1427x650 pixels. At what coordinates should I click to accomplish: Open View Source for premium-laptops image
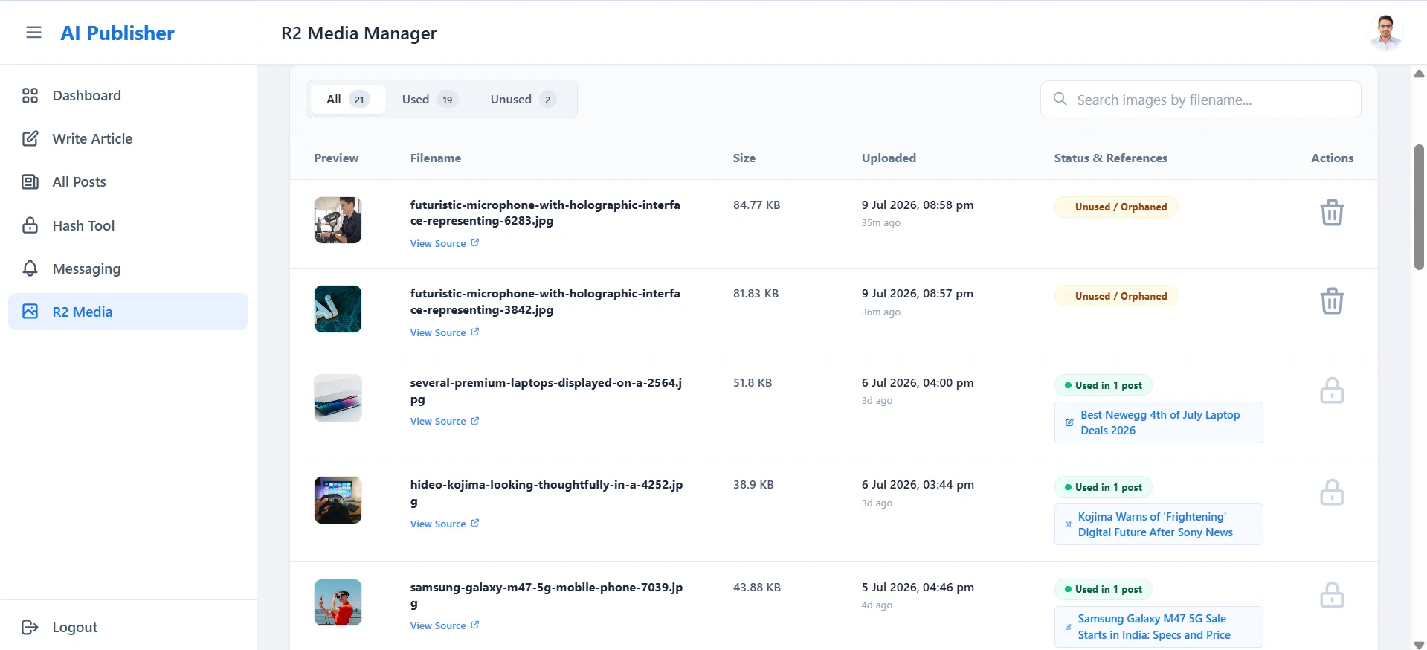coord(445,422)
